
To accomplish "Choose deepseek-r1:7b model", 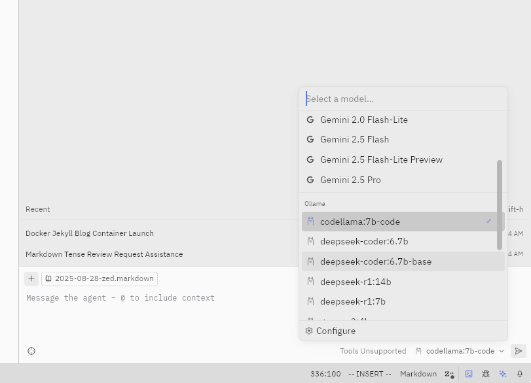I will (403, 301).
